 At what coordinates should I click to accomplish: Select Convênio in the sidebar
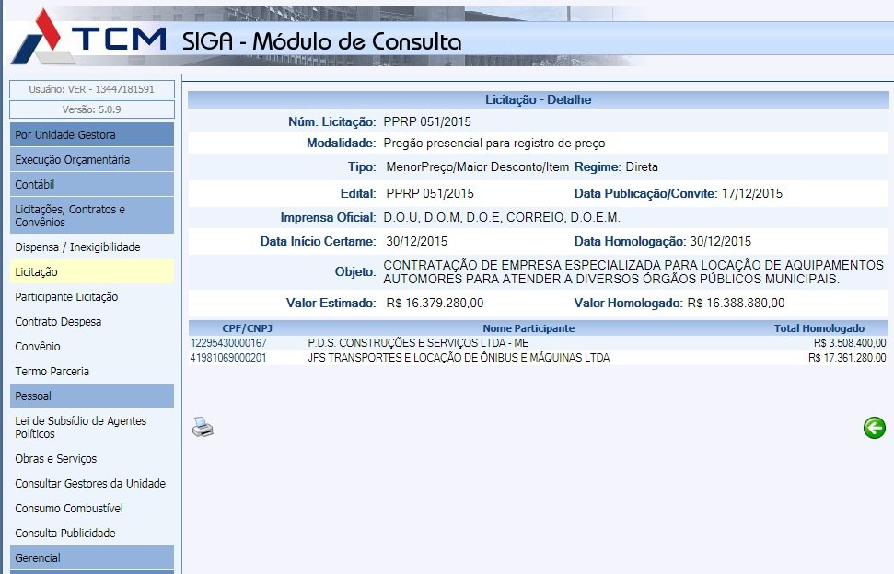(38, 347)
